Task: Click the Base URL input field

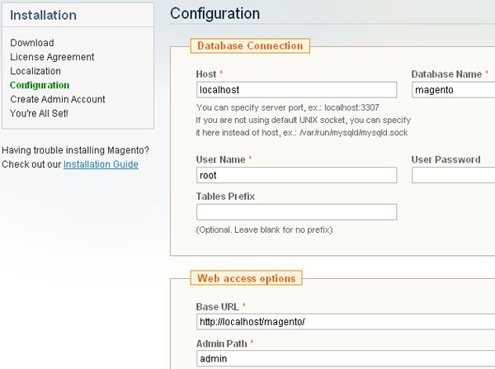Action: click(346, 322)
